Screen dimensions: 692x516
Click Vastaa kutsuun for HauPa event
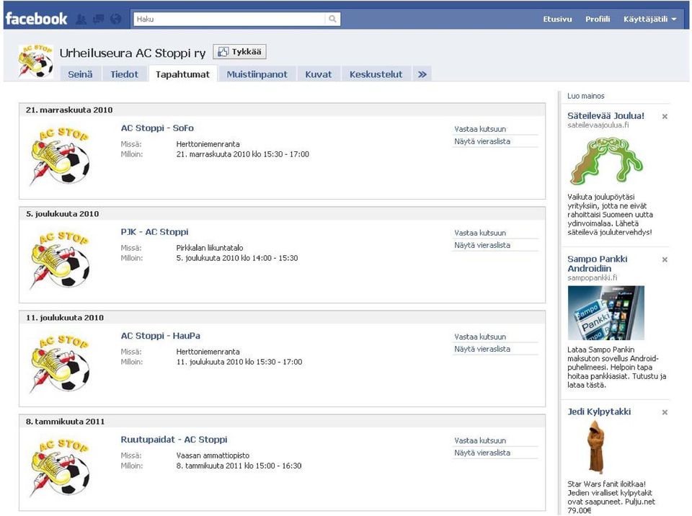480,337
